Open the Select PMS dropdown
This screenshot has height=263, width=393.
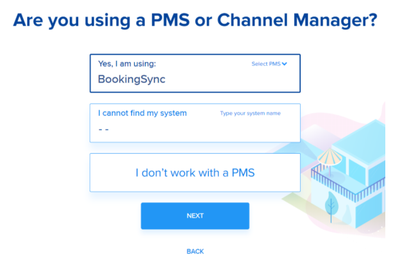pos(269,64)
